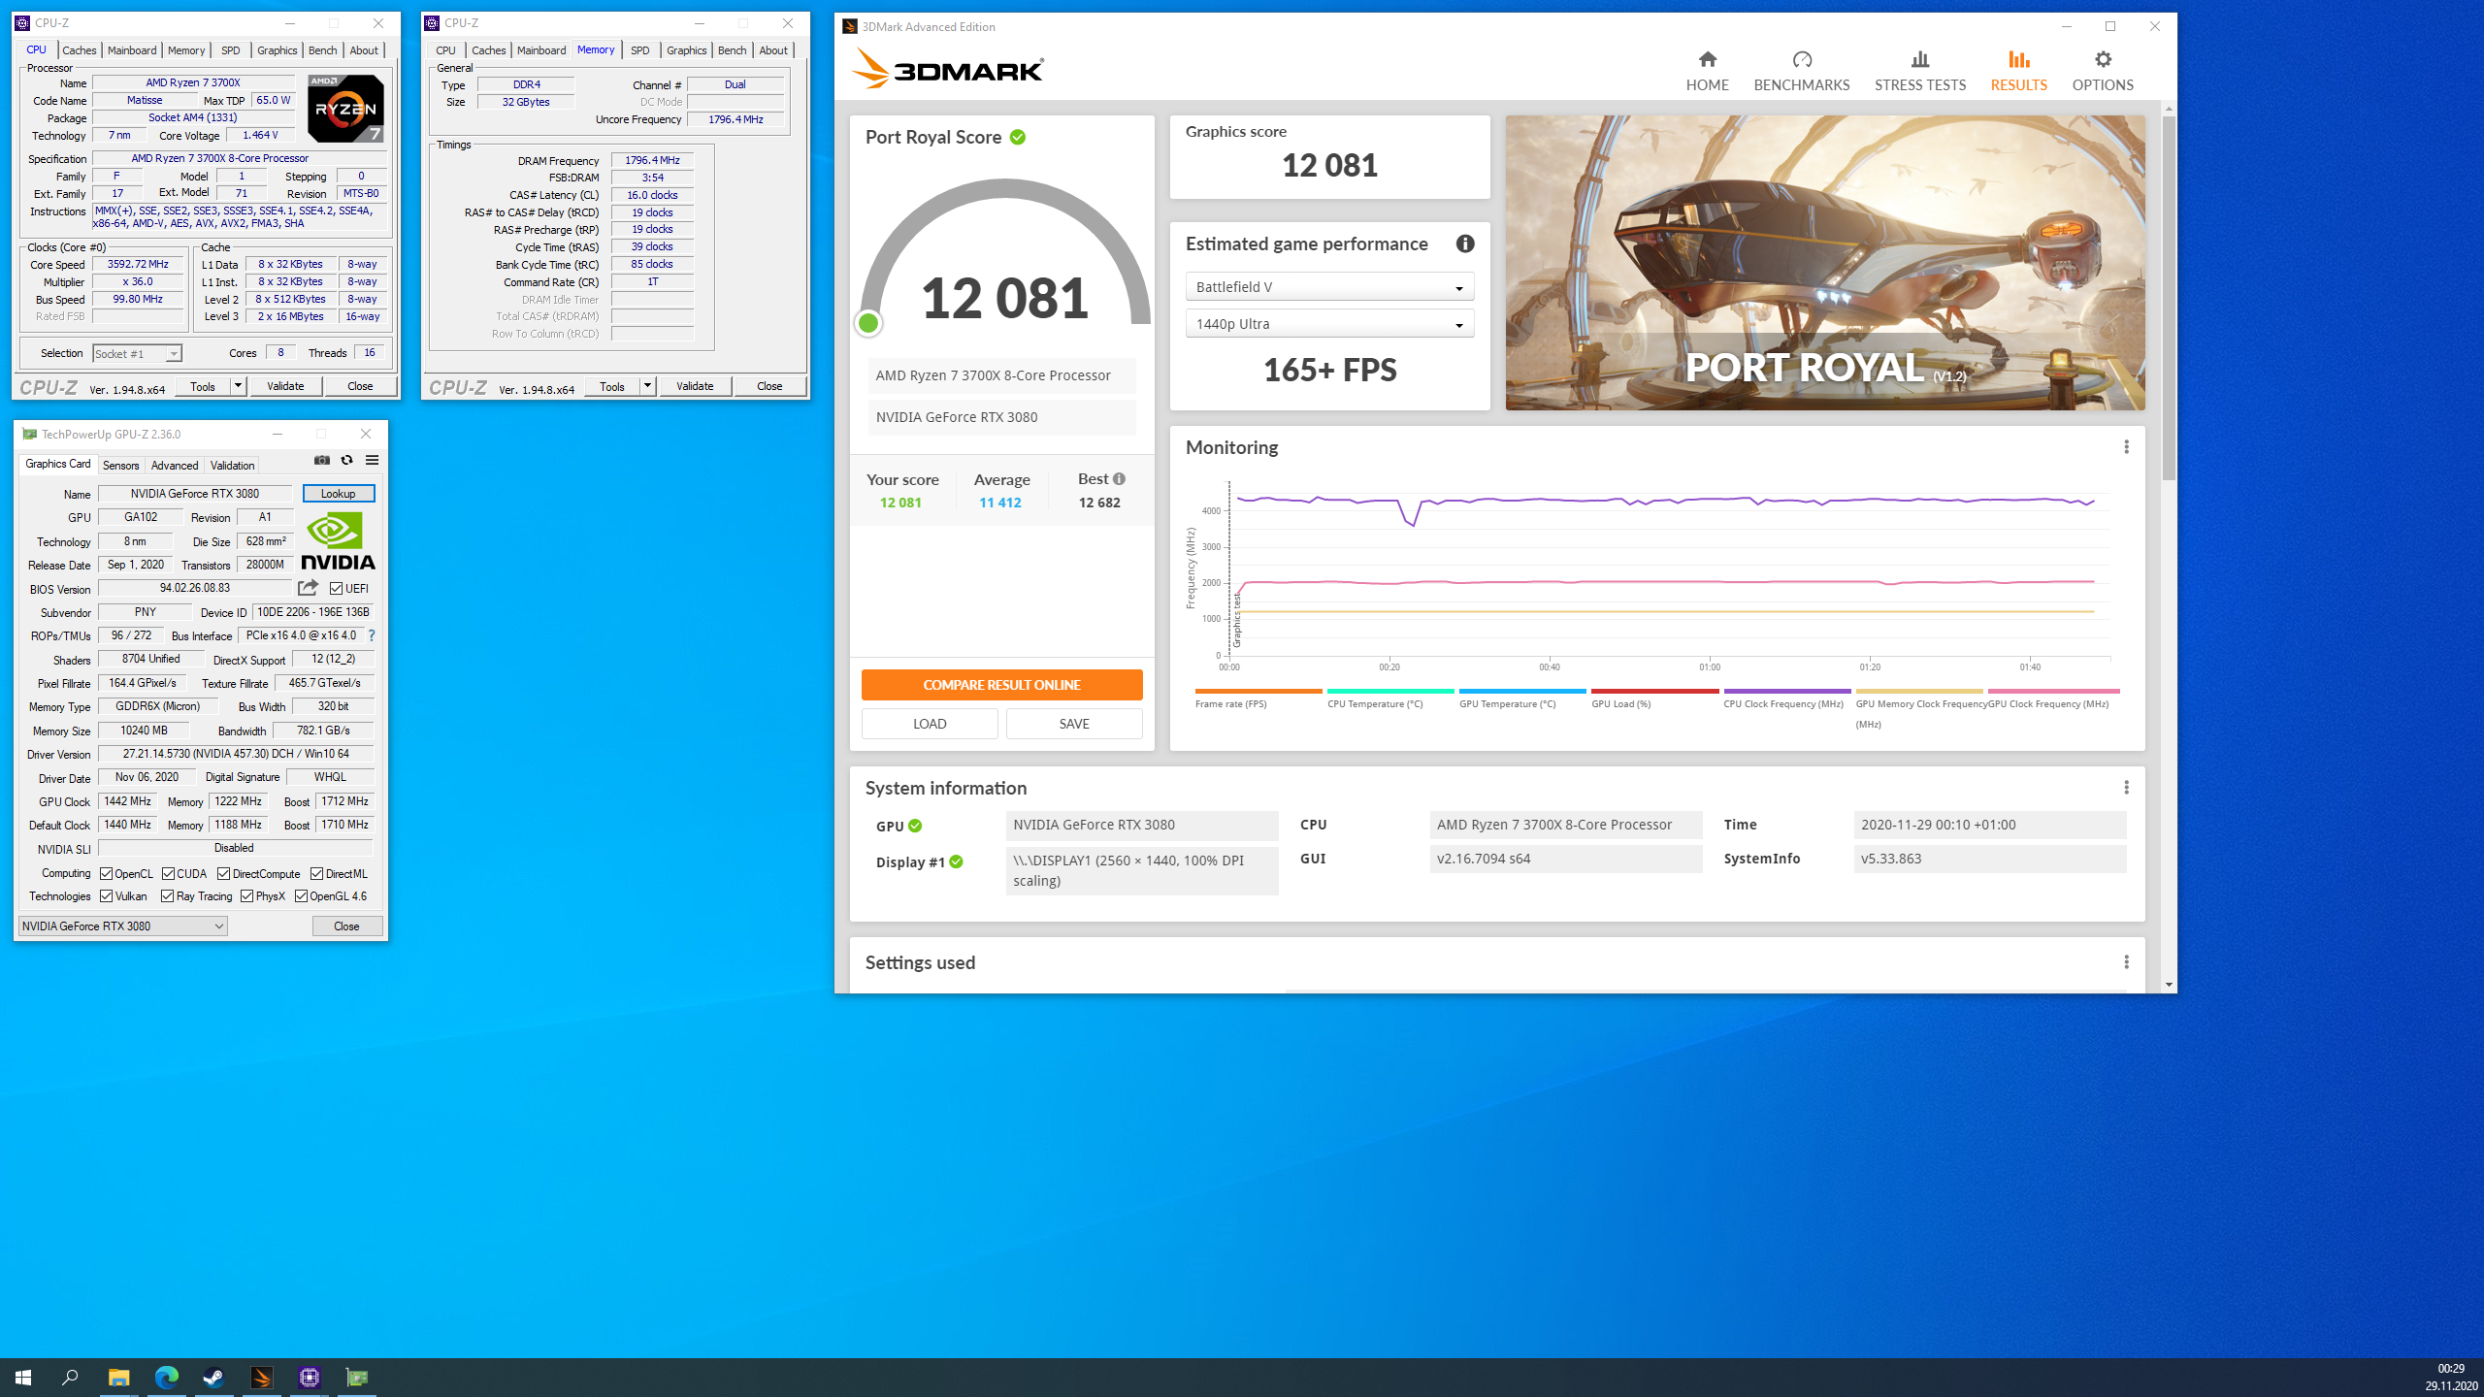The width and height of the screenshot is (2484, 1397).
Task: Click the Best score info icon
Action: 1120,478
